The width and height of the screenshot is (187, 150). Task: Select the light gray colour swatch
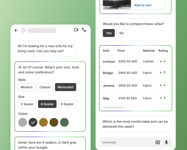(x=23, y=122)
